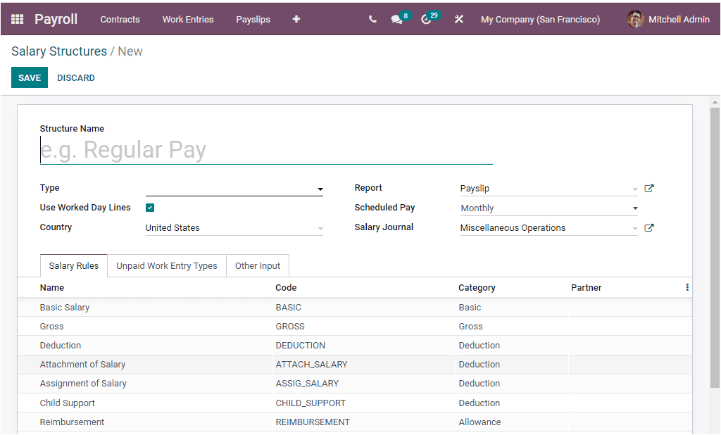Discard the current changes
This screenshot has width=721, height=435.
point(75,77)
